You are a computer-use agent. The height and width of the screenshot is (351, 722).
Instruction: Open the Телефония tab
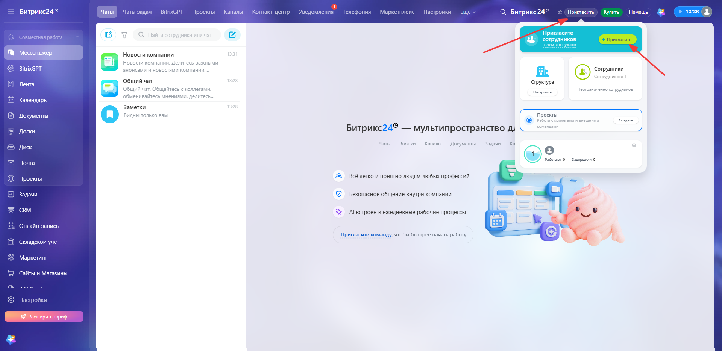(357, 12)
